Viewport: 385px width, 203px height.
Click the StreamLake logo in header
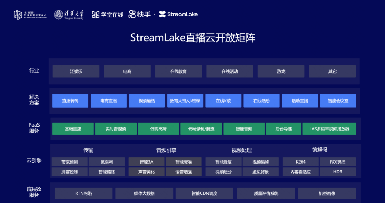pos(178,14)
